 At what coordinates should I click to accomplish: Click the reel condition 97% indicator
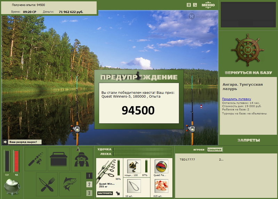(145, 175)
